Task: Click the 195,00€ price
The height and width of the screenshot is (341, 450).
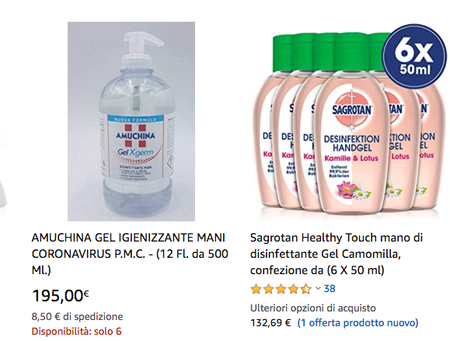Action: pyautogui.click(x=61, y=295)
